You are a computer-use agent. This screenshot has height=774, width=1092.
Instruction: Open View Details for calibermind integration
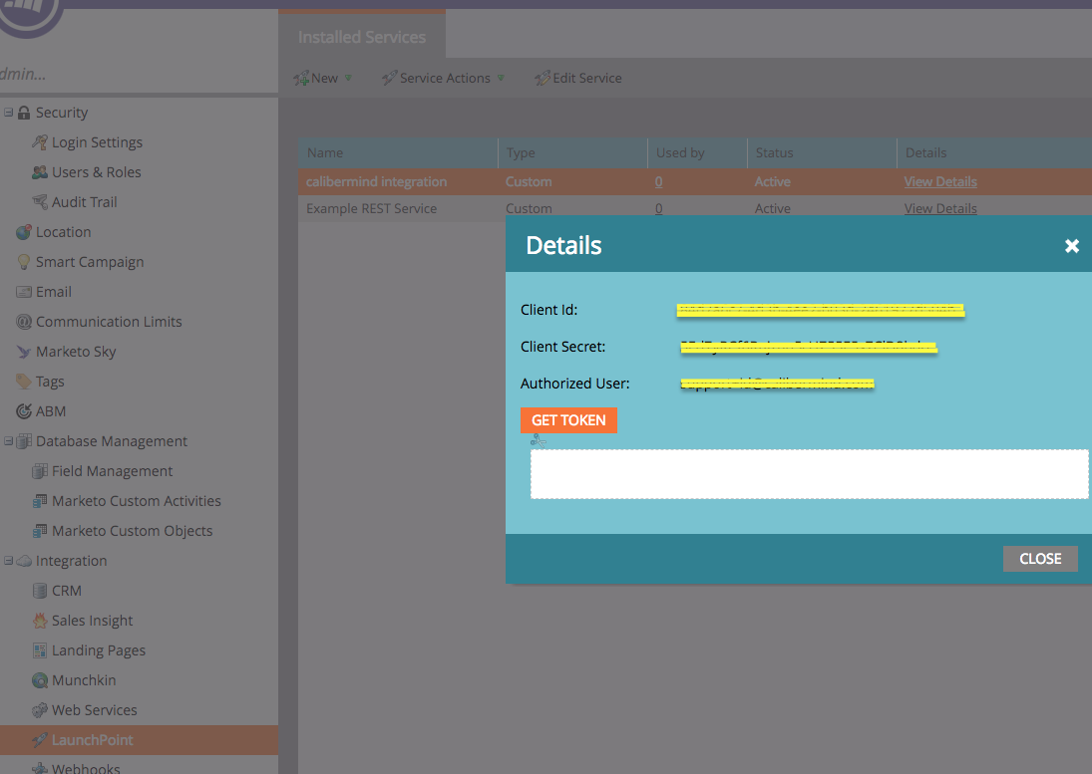coord(940,181)
